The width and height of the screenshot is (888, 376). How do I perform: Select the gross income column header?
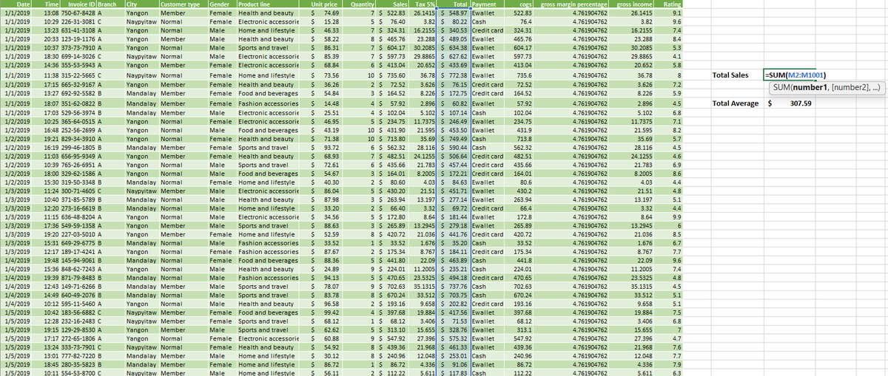633,5
